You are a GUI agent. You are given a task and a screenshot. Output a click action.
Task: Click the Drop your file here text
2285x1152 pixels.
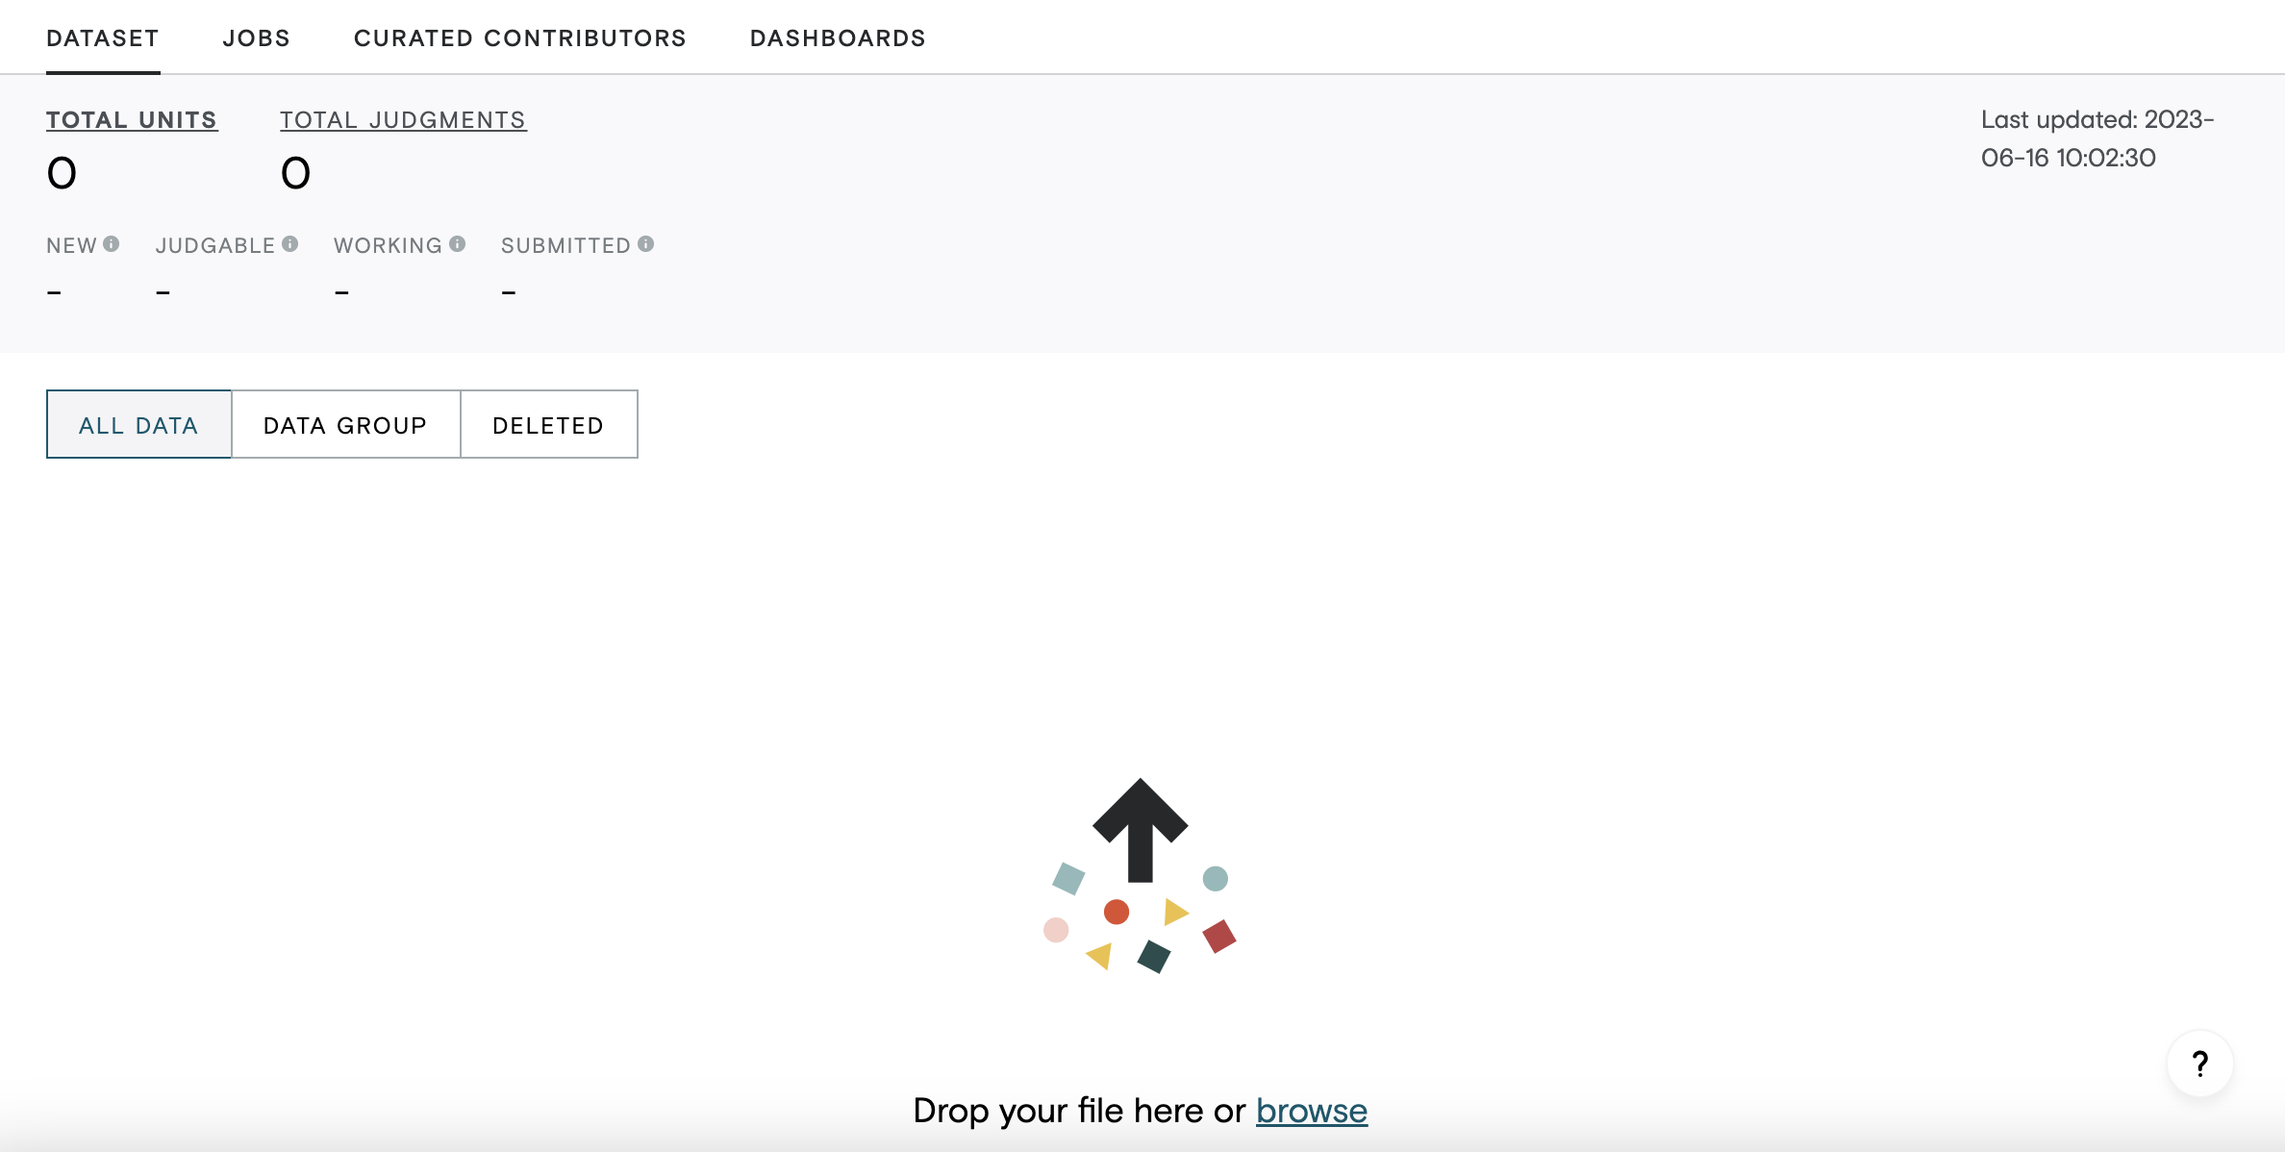coord(1079,1111)
